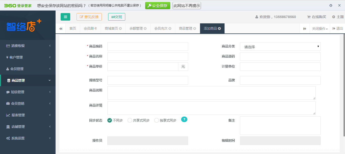
Task: Open the green hamburger menu
Action: tap(65, 17)
